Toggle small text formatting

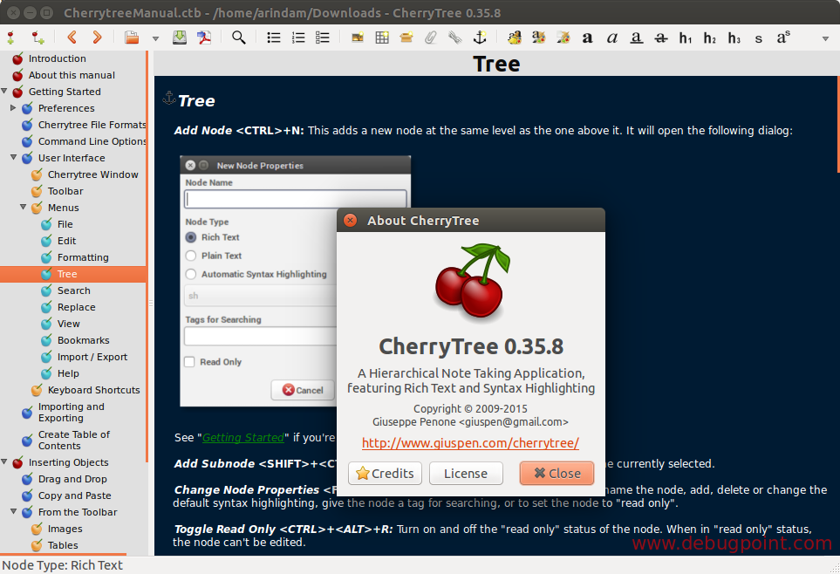[x=758, y=38]
